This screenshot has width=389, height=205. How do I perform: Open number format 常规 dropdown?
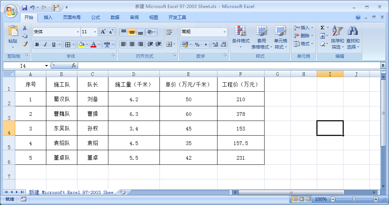224,32
